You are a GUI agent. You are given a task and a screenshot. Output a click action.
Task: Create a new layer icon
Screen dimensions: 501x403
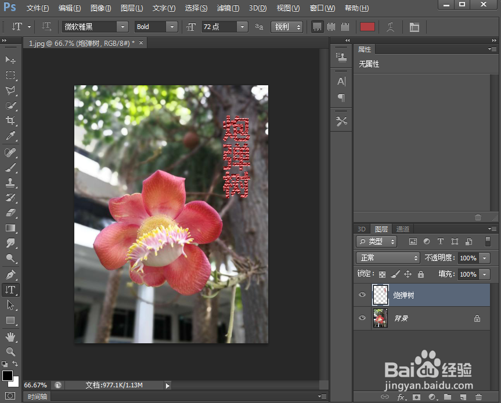[463, 397]
